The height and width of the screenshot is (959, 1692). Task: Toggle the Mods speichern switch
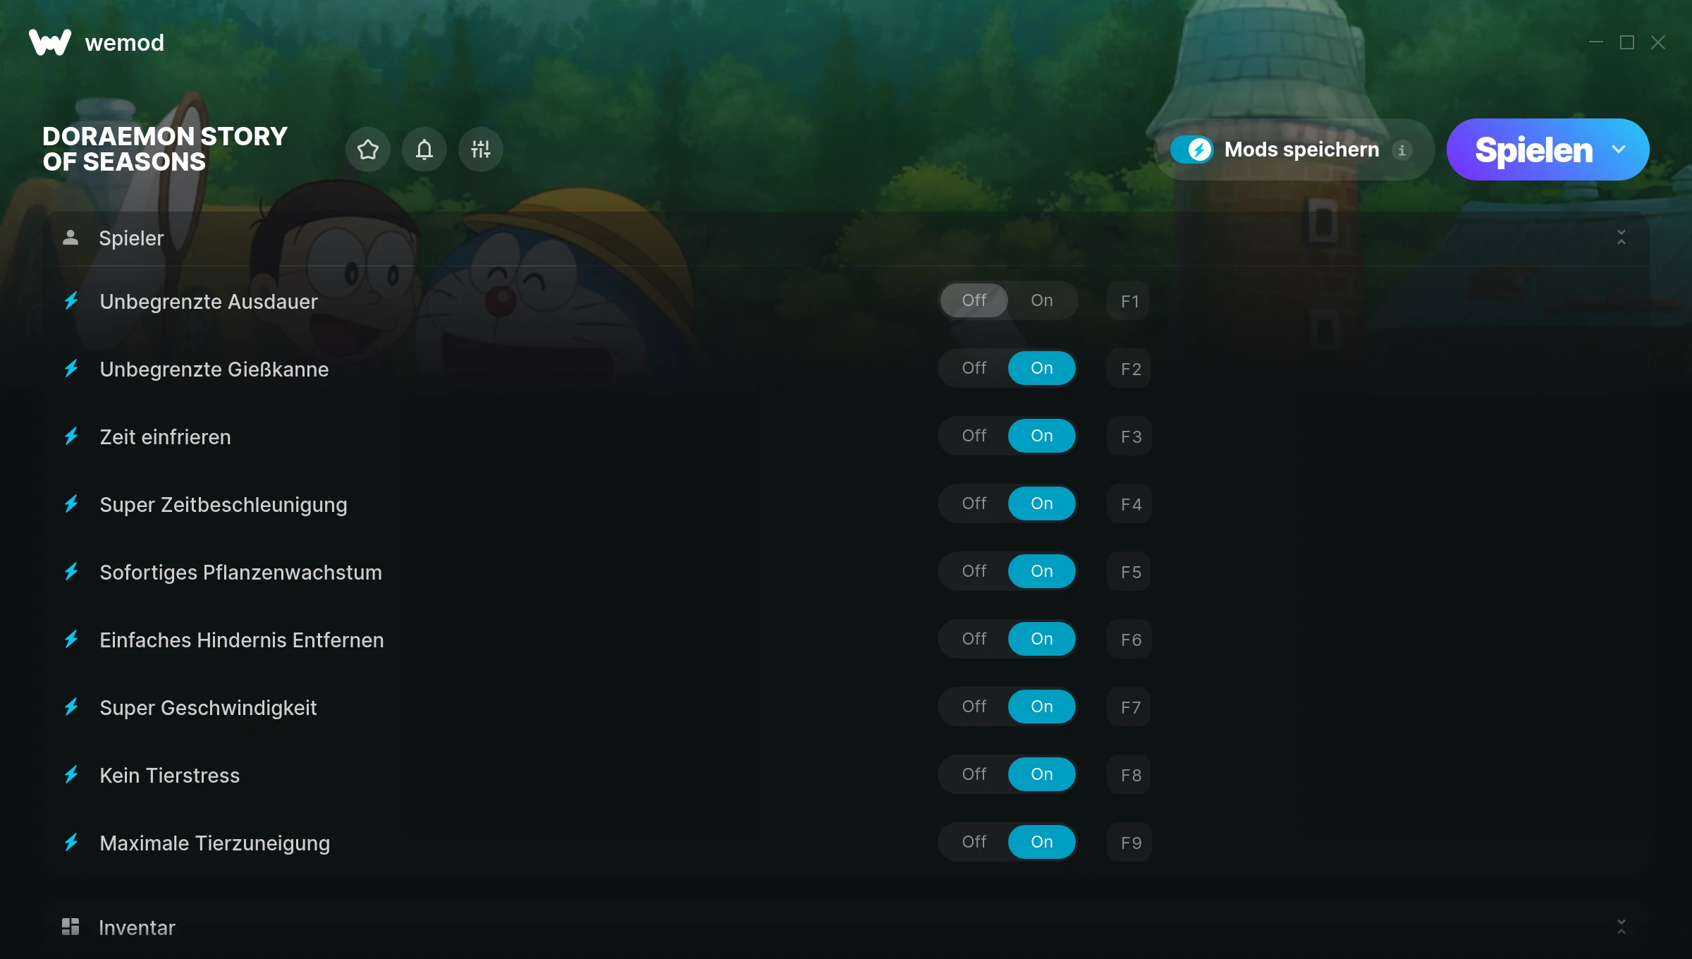1191,149
